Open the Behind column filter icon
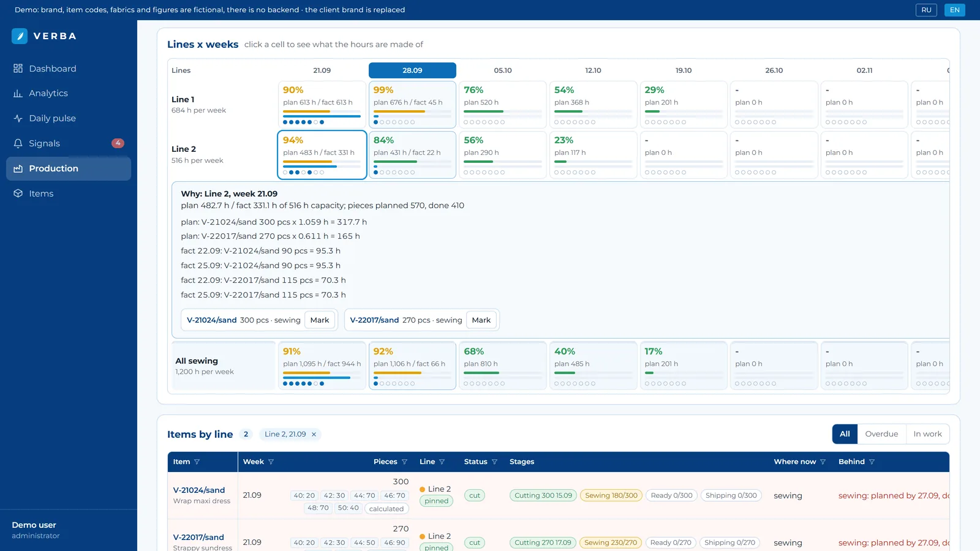The width and height of the screenshot is (980, 551). pos(872,462)
